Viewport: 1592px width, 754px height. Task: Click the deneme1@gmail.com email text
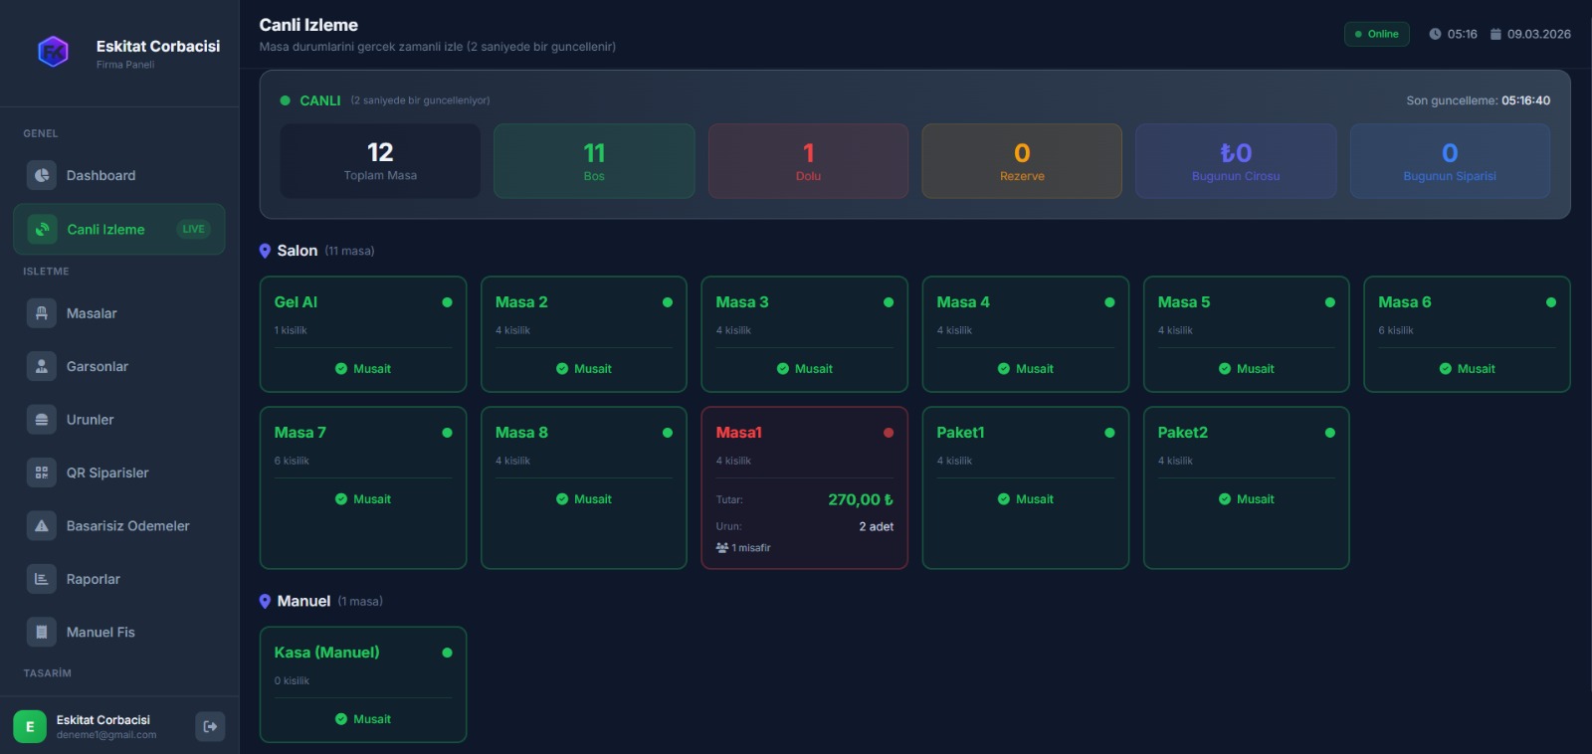(x=106, y=735)
